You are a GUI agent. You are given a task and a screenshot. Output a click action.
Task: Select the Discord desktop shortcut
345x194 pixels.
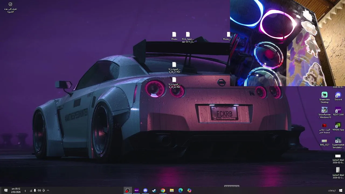click(338, 96)
